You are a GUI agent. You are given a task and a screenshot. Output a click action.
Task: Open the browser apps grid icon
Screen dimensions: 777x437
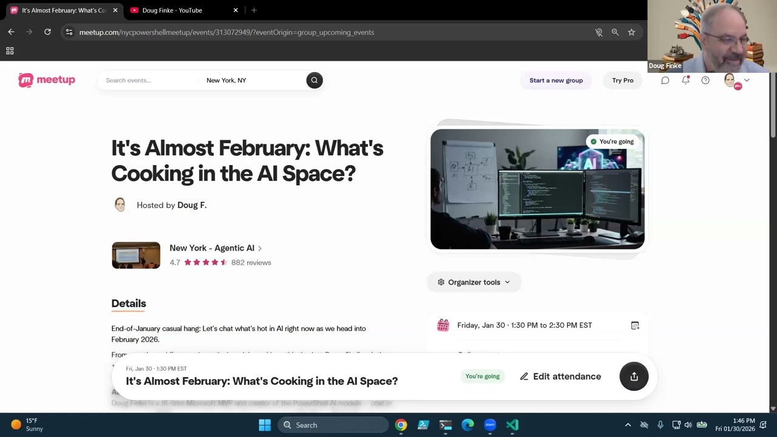tap(10, 51)
